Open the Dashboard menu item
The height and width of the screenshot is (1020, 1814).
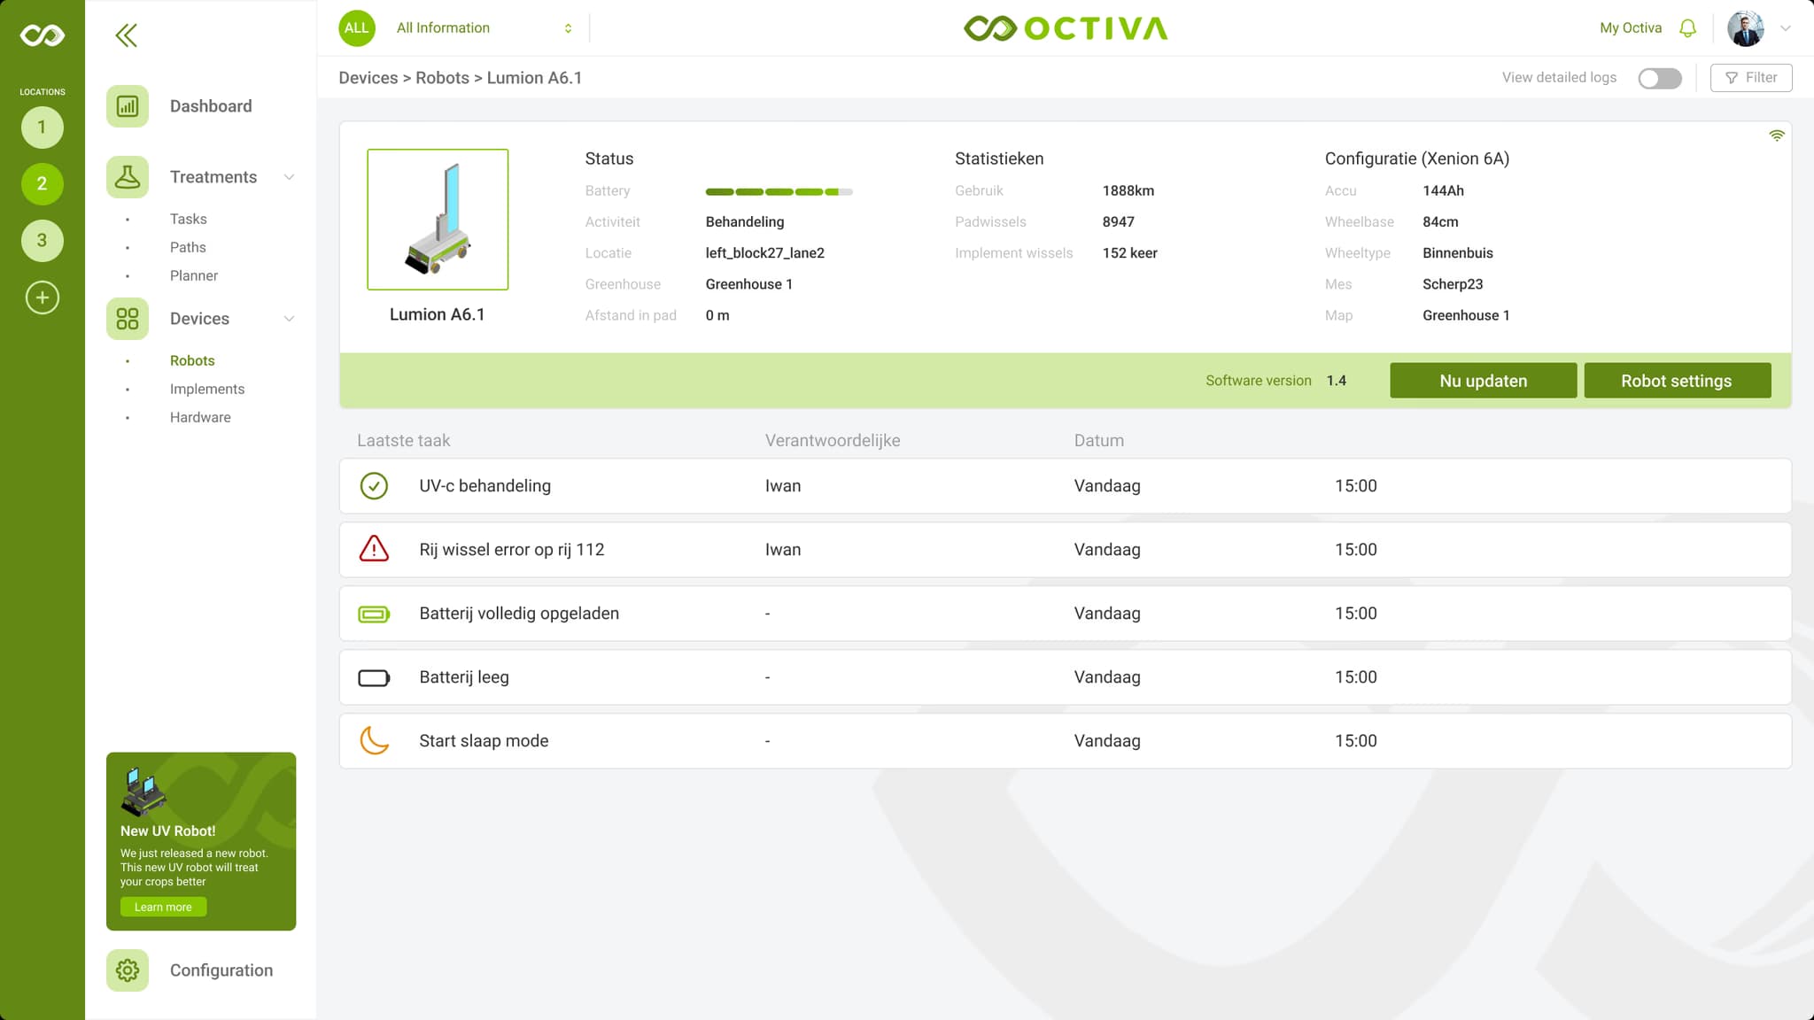pos(211,106)
